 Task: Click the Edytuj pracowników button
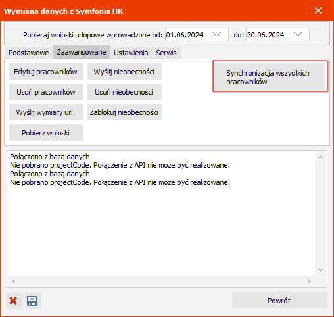point(46,72)
